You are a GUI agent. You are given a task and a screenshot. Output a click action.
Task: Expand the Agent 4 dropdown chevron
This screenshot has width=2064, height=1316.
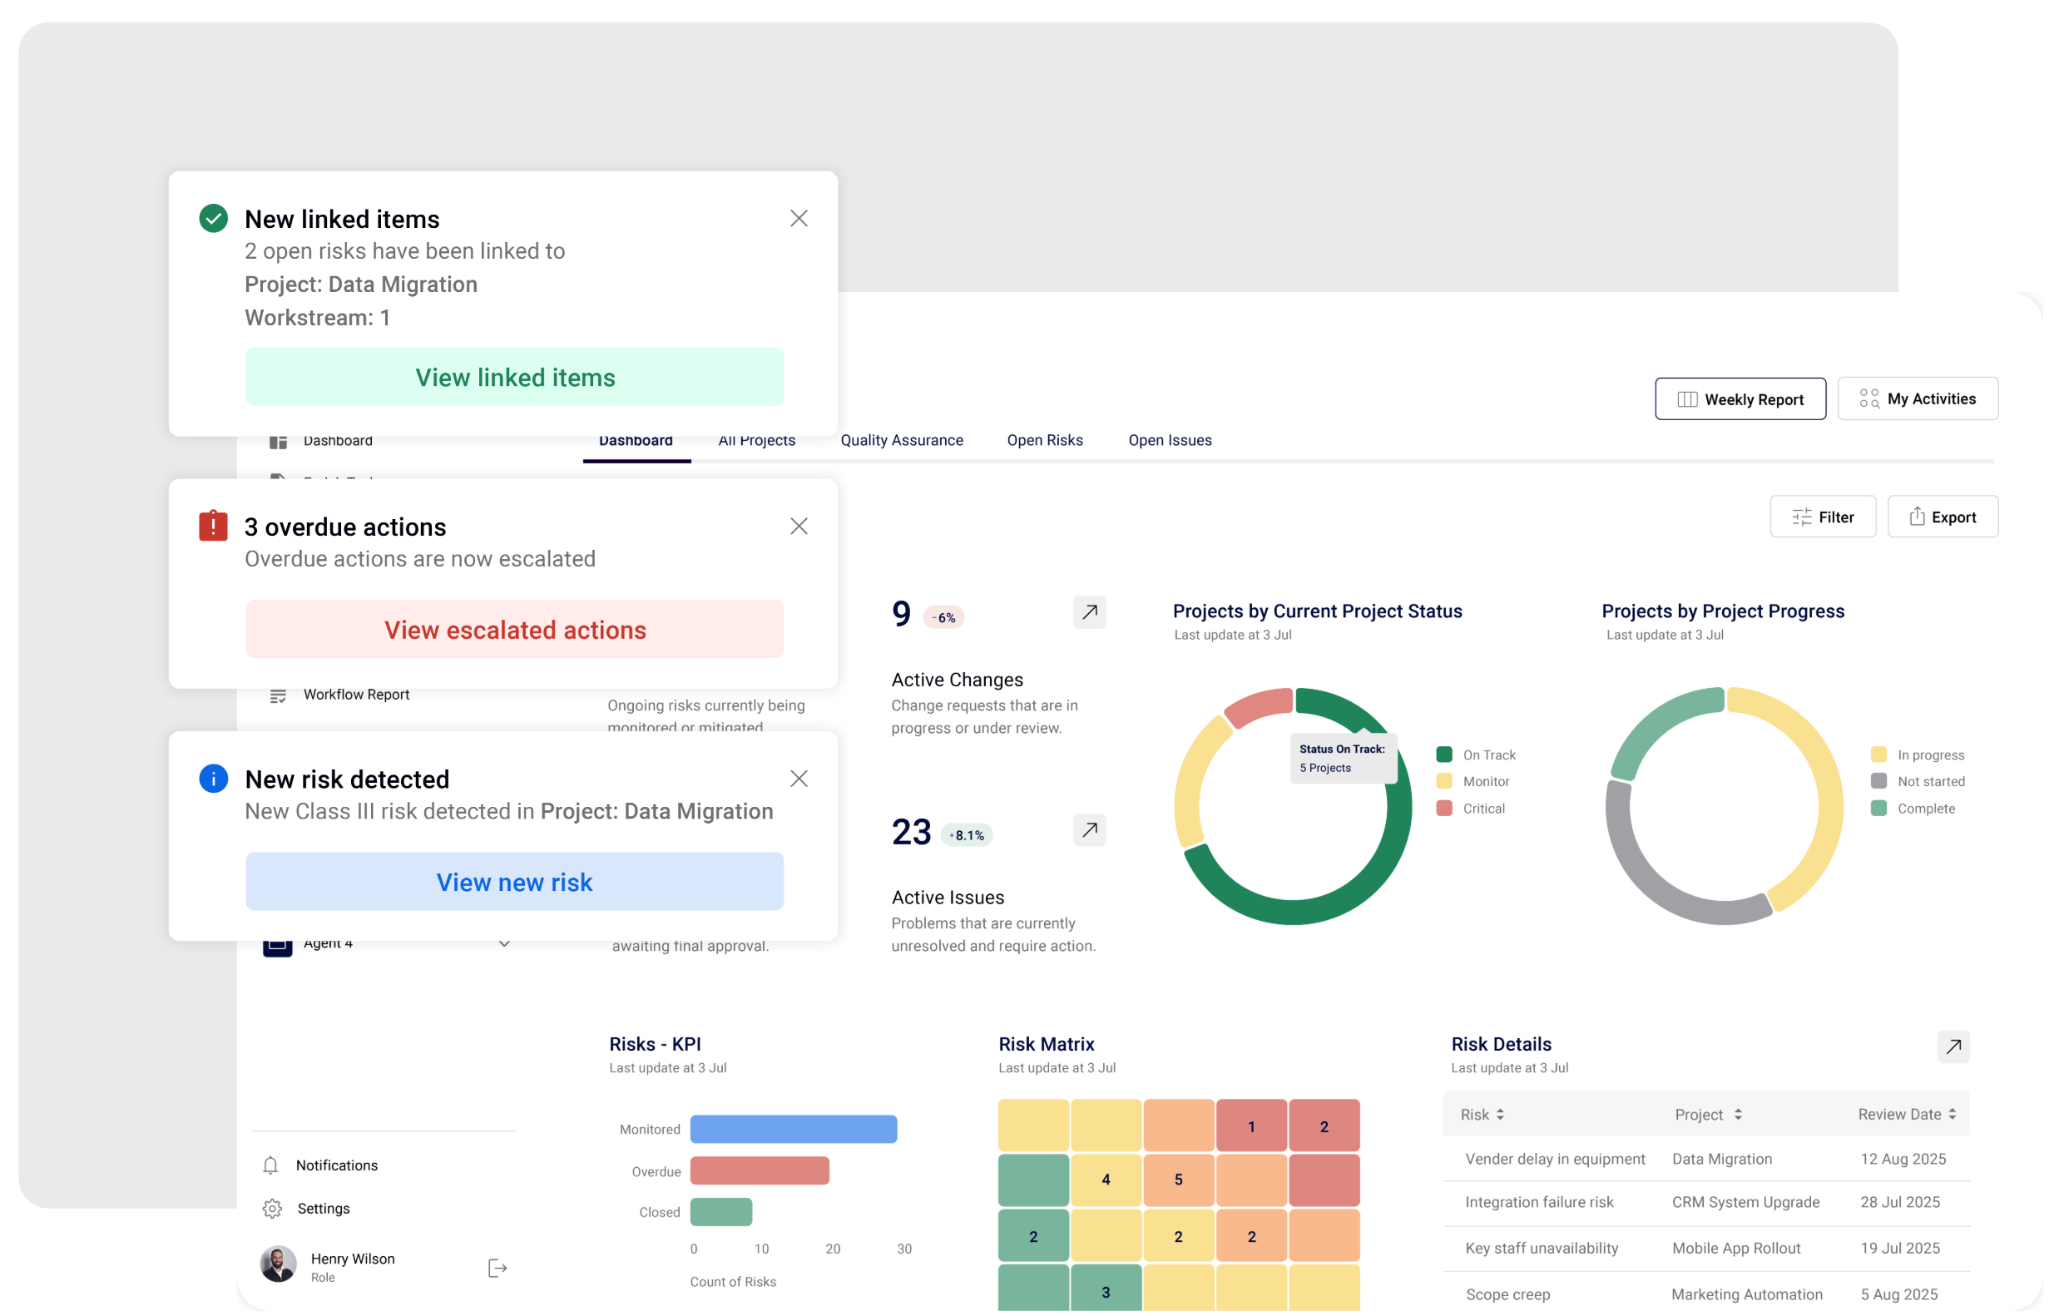click(x=504, y=943)
